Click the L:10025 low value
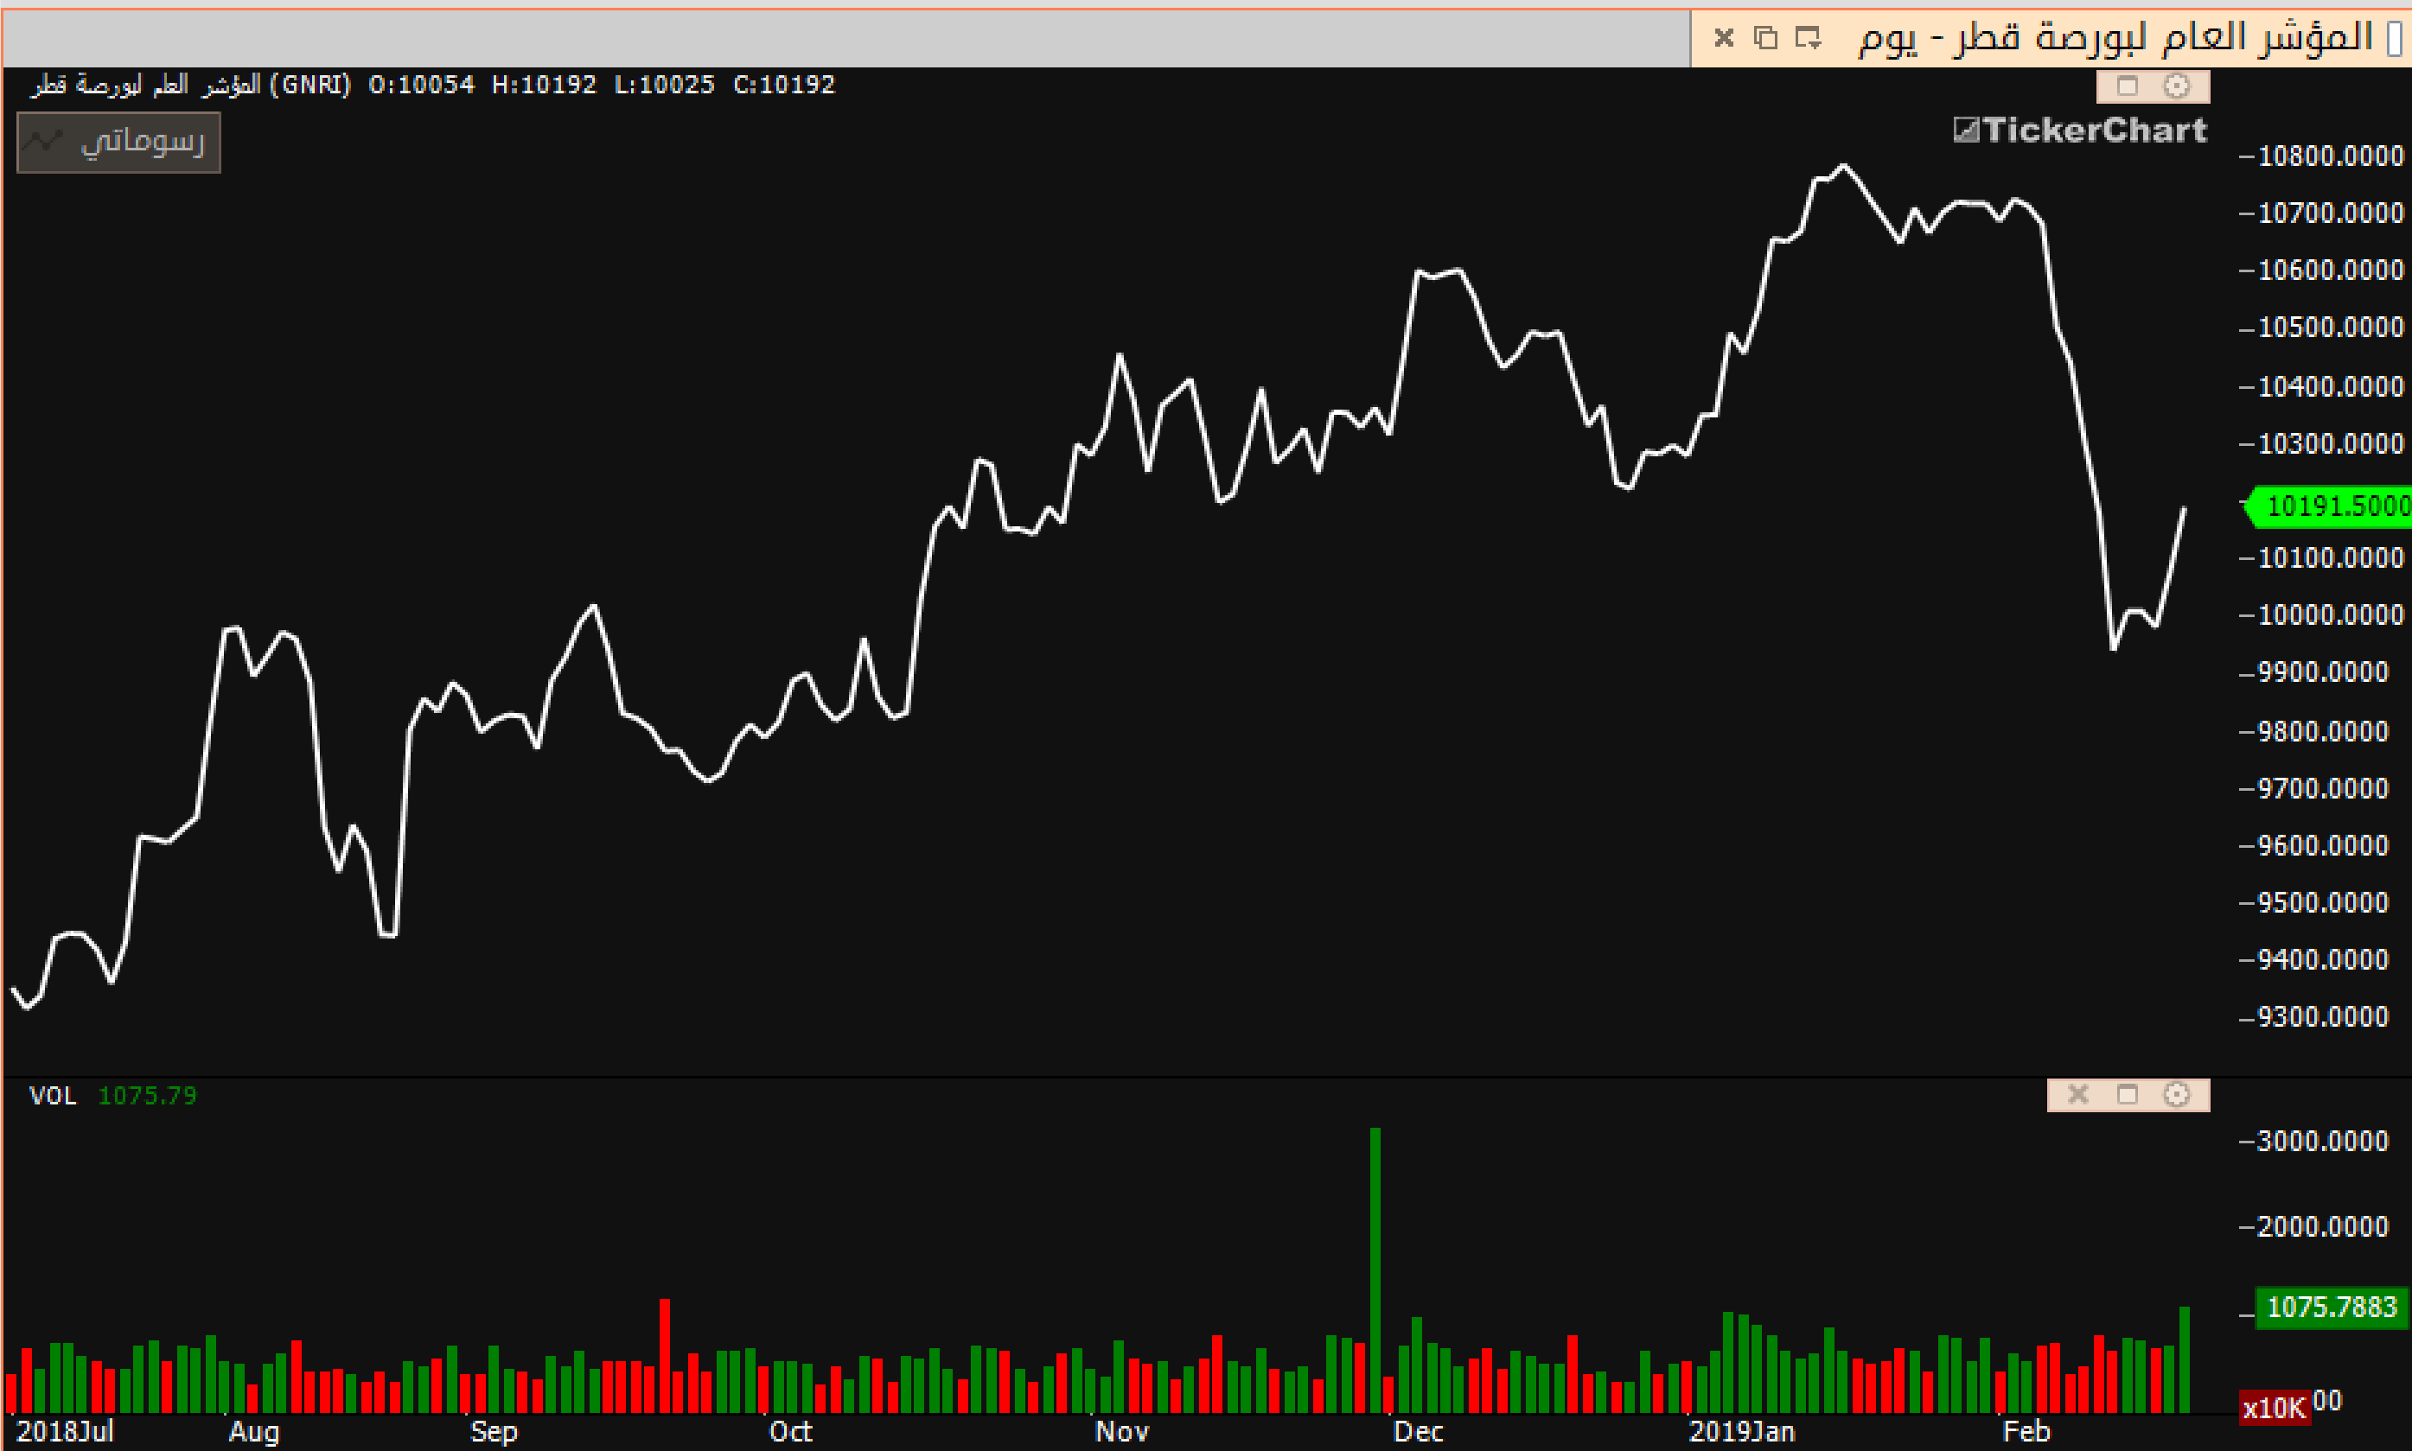This screenshot has height=1451, width=2412. point(665,85)
